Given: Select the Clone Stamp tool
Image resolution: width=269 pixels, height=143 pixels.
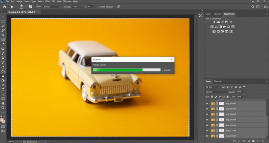Looking at the screenshot, I should [3, 58].
